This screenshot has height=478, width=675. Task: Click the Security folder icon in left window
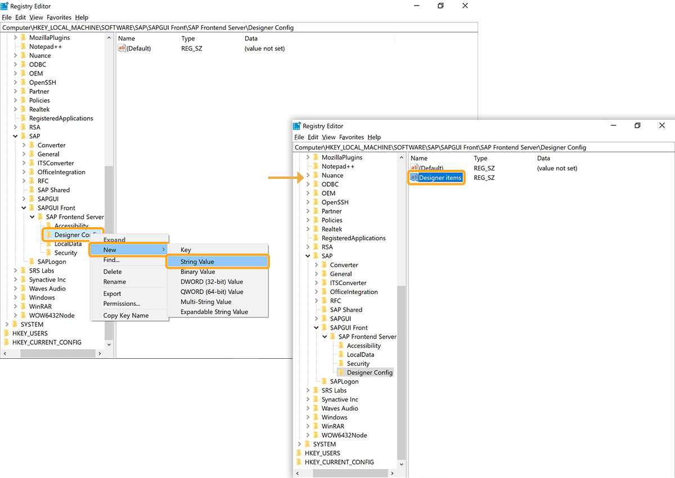[49, 253]
